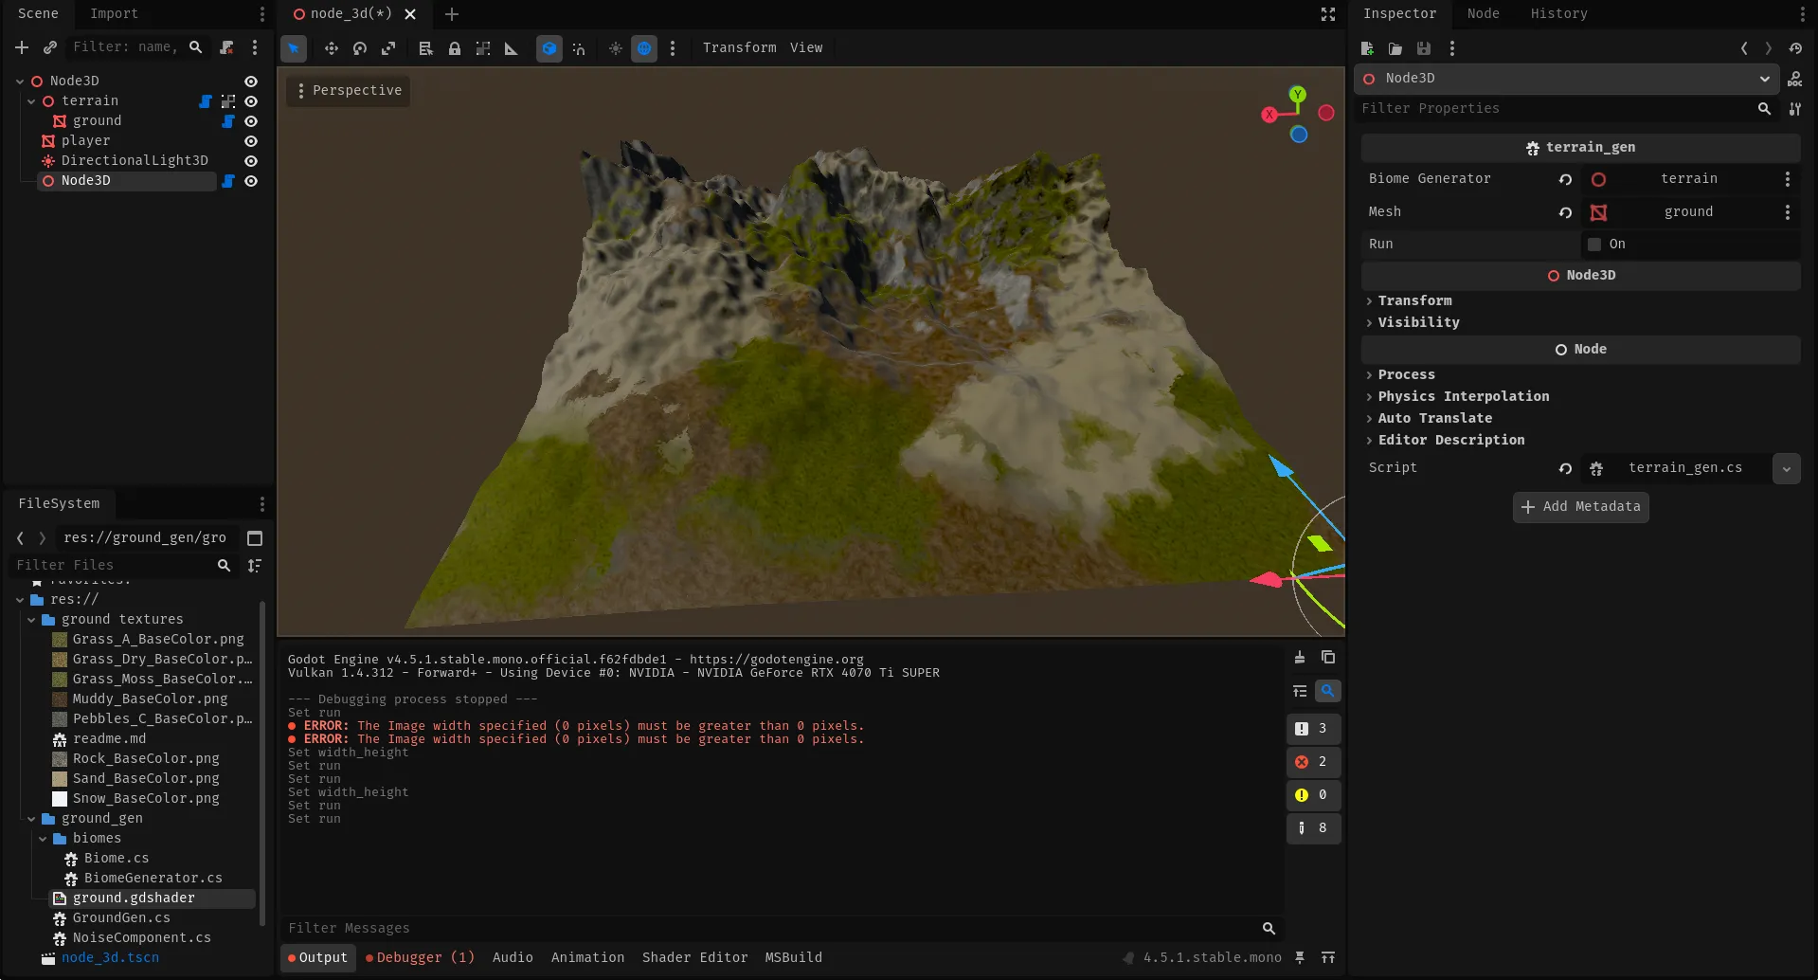Copy output text using the copy icon
This screenshot has width=1818, height=980.
coord(1328,657)
